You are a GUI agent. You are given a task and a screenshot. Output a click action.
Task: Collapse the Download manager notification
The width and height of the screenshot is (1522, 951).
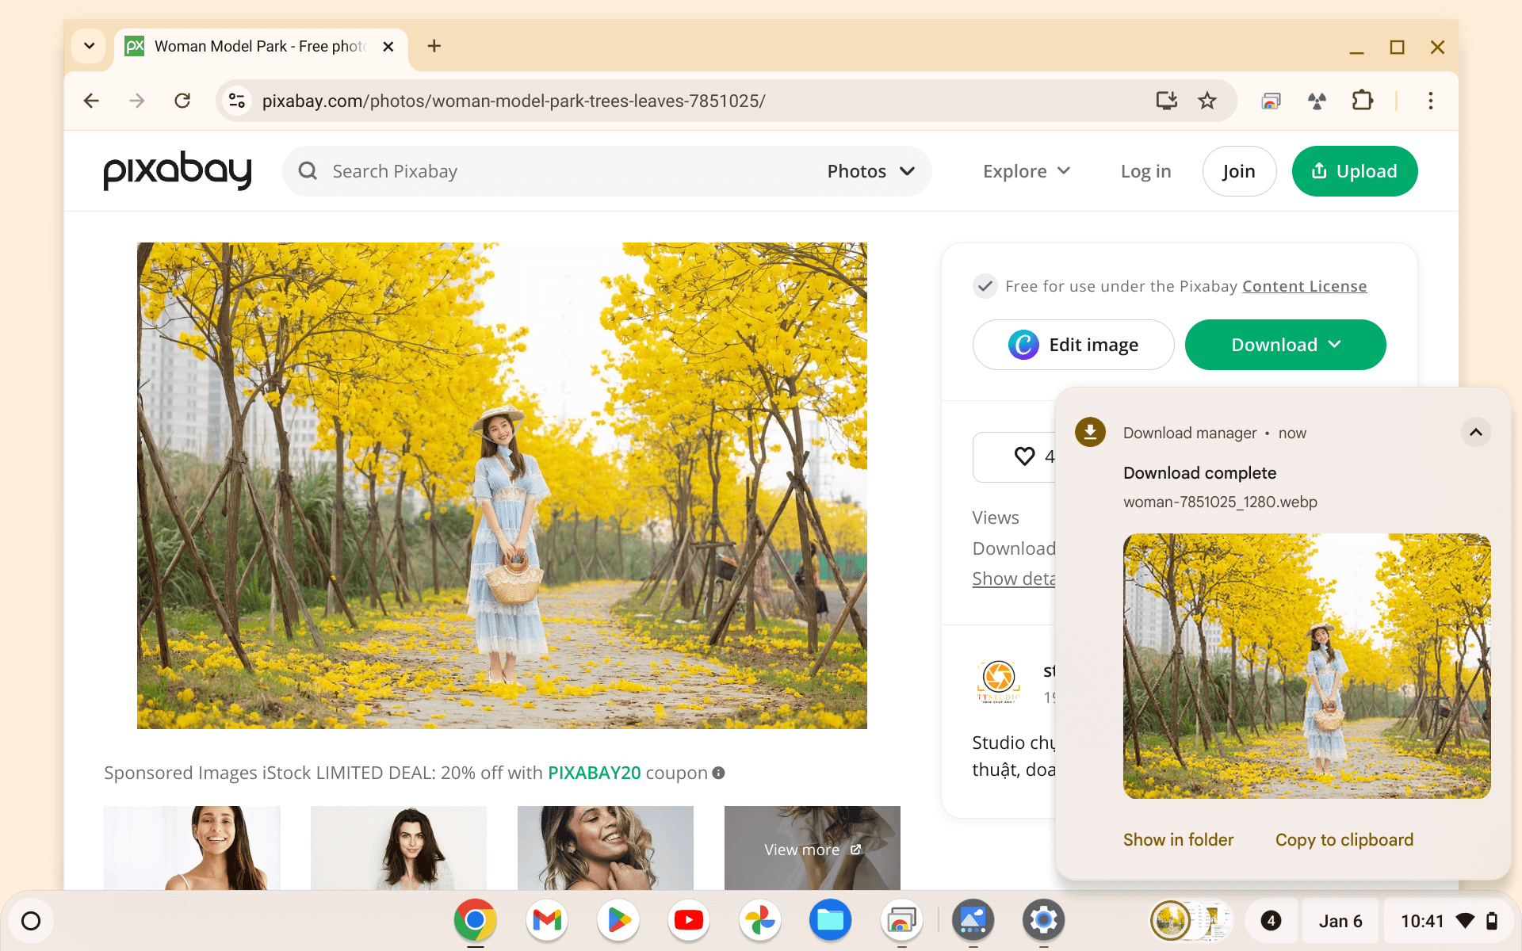pyautogui.click(x=1475, y=432)
